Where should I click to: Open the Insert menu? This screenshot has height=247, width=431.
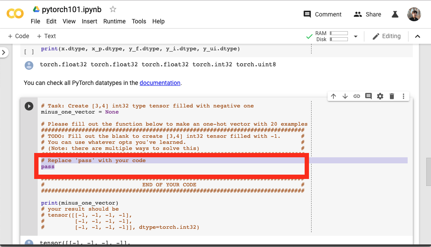pos(90,21)
